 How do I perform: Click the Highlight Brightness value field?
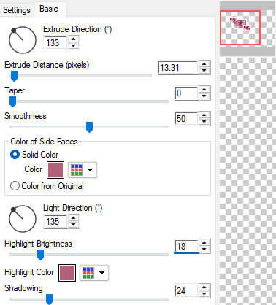click(186, 247)
